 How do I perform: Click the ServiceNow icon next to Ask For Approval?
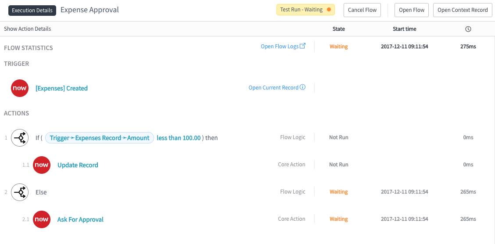point(42,219)
